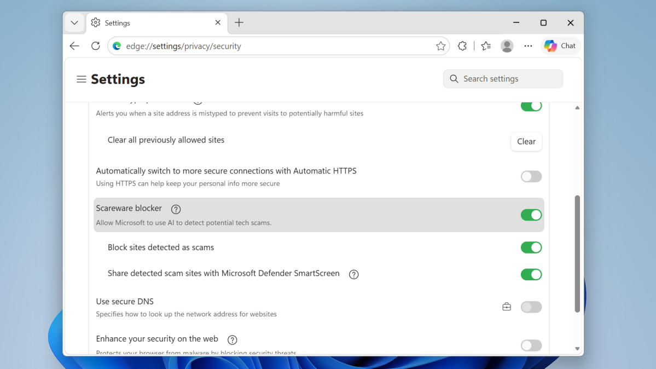Maximize the Edge window
This screenshot has width=656, height=369.
pos(543,22)
